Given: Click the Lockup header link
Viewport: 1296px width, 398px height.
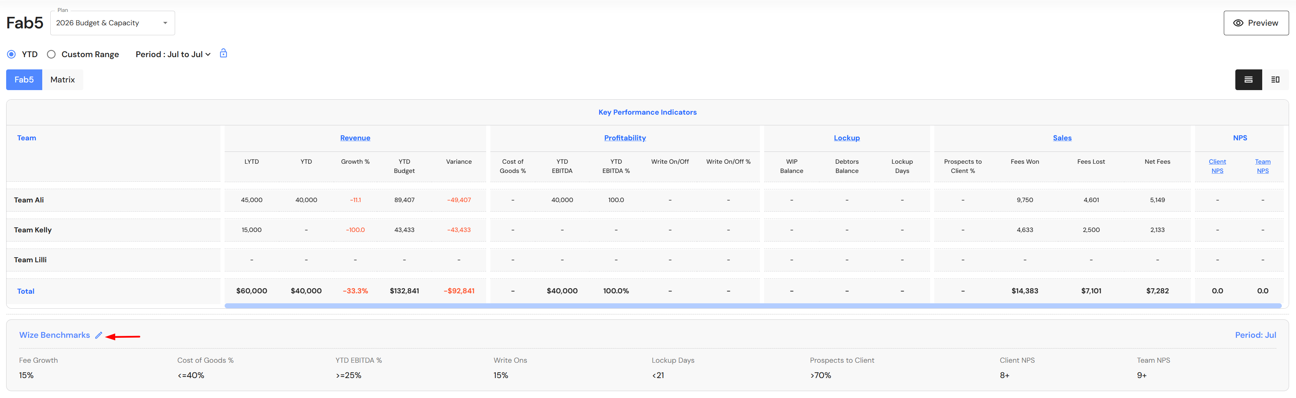Looking at the screenshot, I should point(846,138).
